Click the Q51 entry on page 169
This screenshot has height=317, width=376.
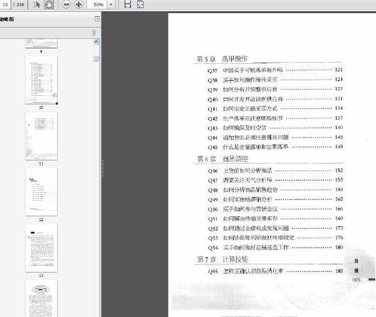pyautogui.click(x=275, y=219)
